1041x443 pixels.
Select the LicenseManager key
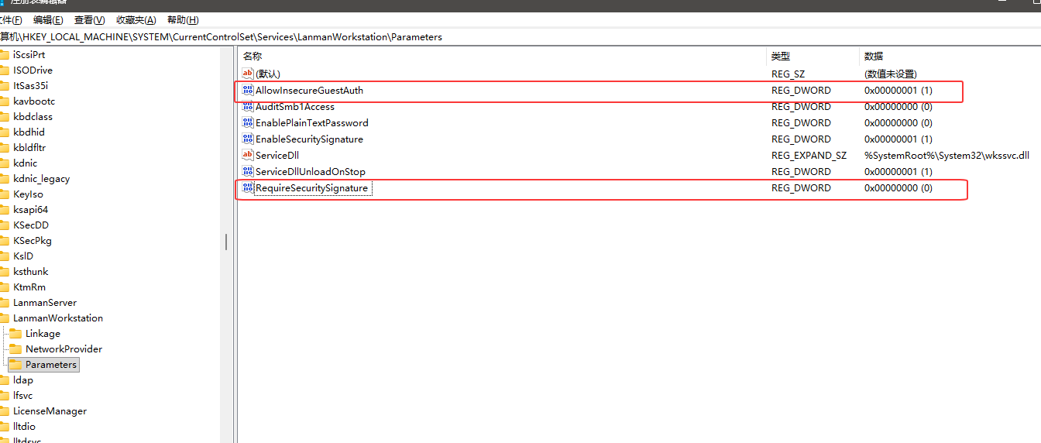tap(50, 410)
